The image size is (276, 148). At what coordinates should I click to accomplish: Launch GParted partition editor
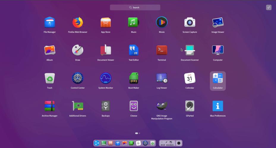coord(190,106)
